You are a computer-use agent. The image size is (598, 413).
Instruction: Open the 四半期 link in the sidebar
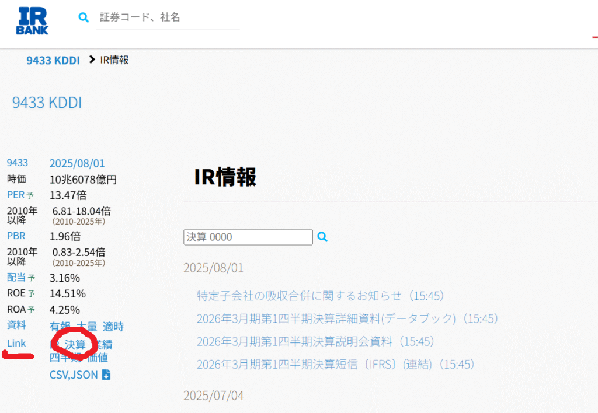(x=65, y=358)
